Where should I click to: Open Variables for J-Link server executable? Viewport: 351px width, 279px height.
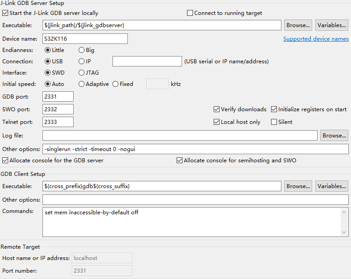[x=332, y=25]
